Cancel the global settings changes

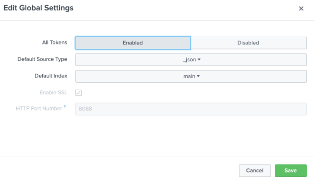click(x=254, y=170)
